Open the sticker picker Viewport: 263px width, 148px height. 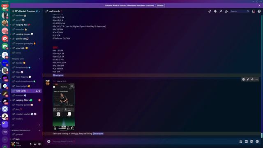(251, 141)
